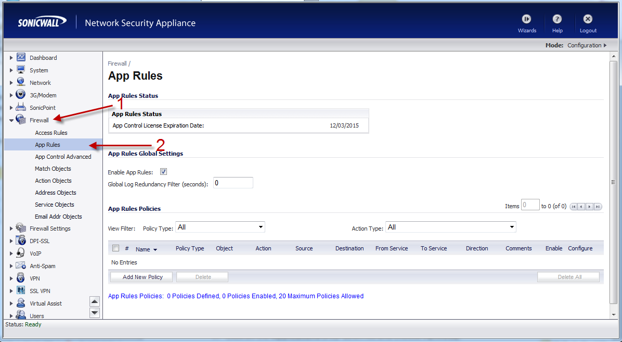The width and height of the screenshot is (622, 342).
Task: Open Access Rules under Firewall
Action: pyautogui.click(x=51, y=133)
